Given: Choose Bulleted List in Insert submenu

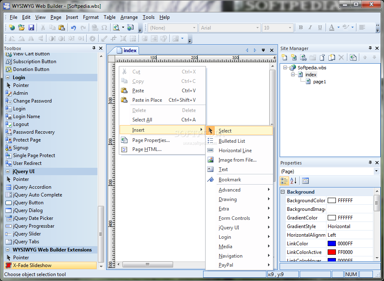Looking at the screenshot, I should 239,141.
